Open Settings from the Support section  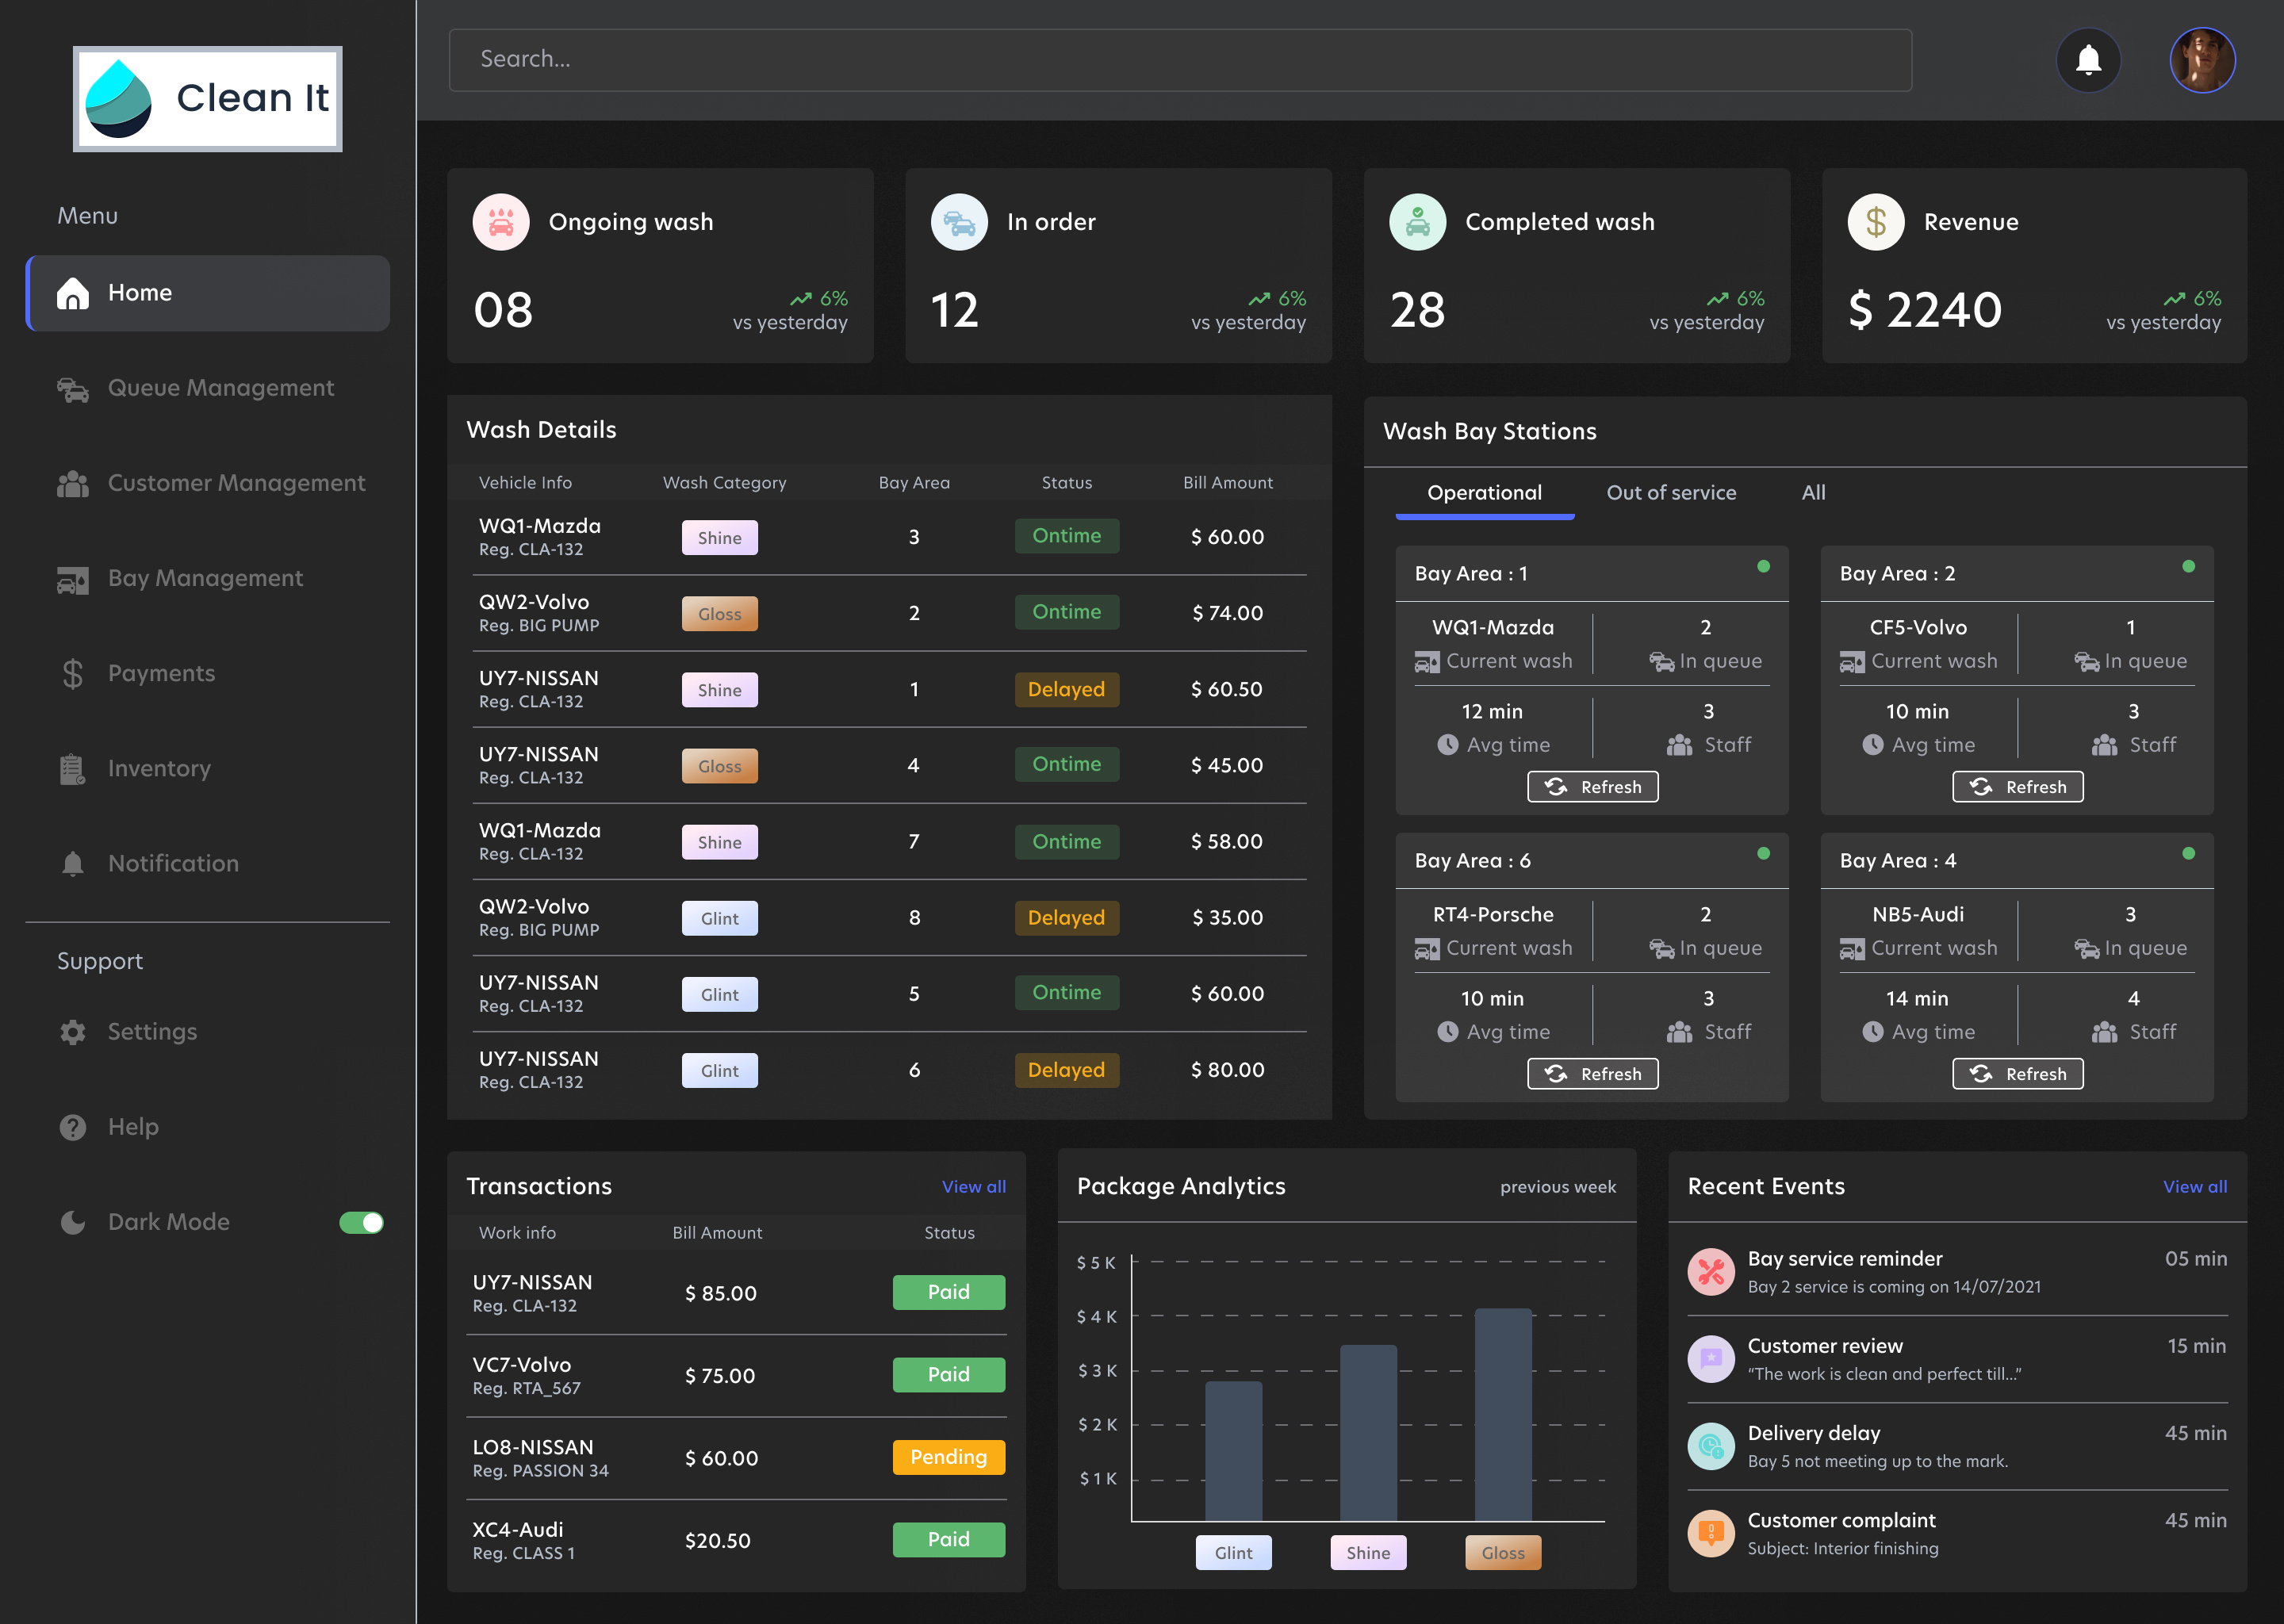152,1031
